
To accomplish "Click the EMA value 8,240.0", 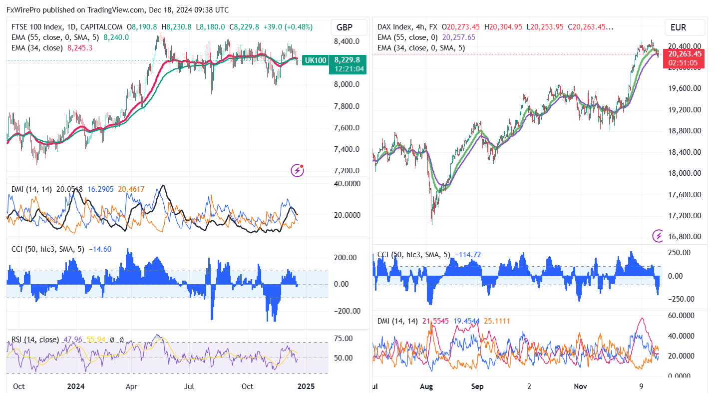I will [116, 37].
